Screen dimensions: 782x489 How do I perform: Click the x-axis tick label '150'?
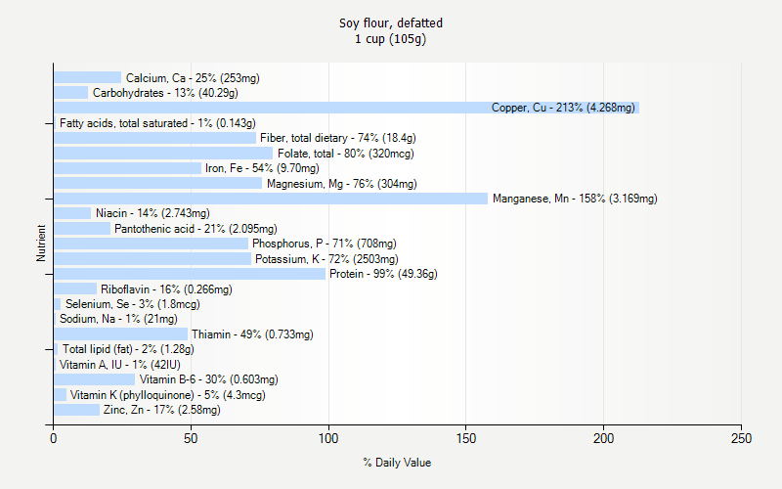466,438
